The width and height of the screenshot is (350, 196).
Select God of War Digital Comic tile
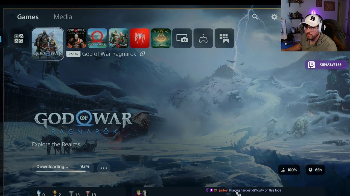point(76,38)
